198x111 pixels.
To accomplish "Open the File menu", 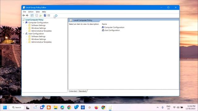I will 24,12.
